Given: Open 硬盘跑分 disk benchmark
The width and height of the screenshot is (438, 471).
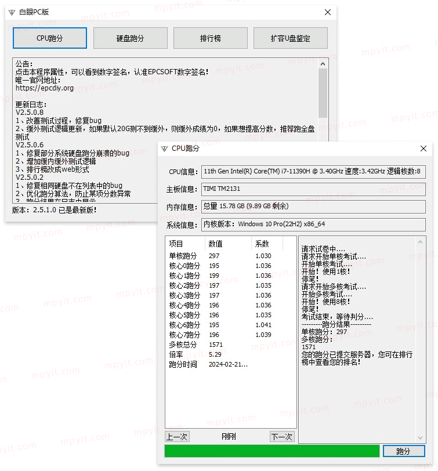Looking at the screenshot, I should [x=130, y=38].
